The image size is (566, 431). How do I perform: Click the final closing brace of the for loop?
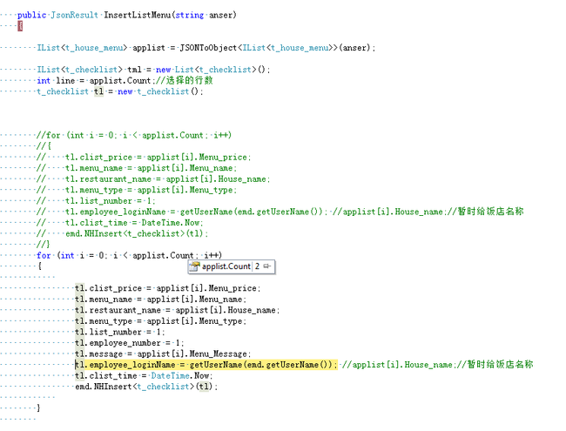pyautogui.click(x=38, y=408)
